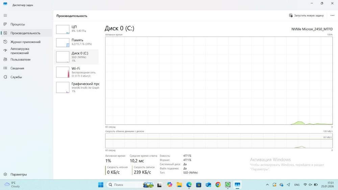Viewport: 338px width, 190px height.
Task: Open the Сведения page
Action: (26, 68)
